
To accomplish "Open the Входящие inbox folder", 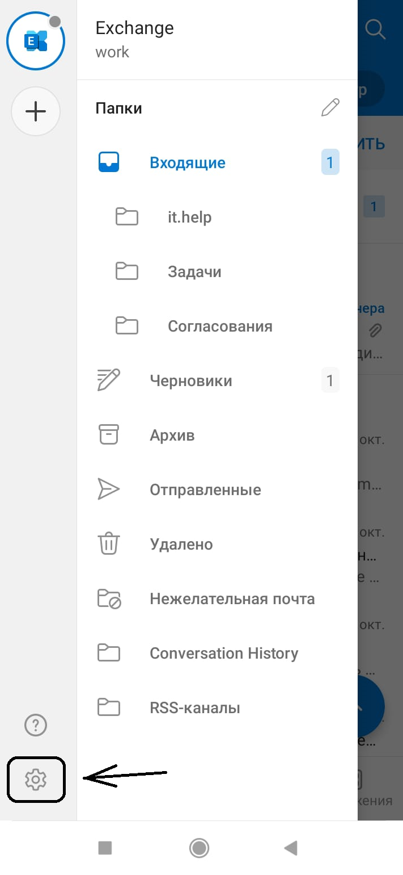I will [x=187, y=163].
